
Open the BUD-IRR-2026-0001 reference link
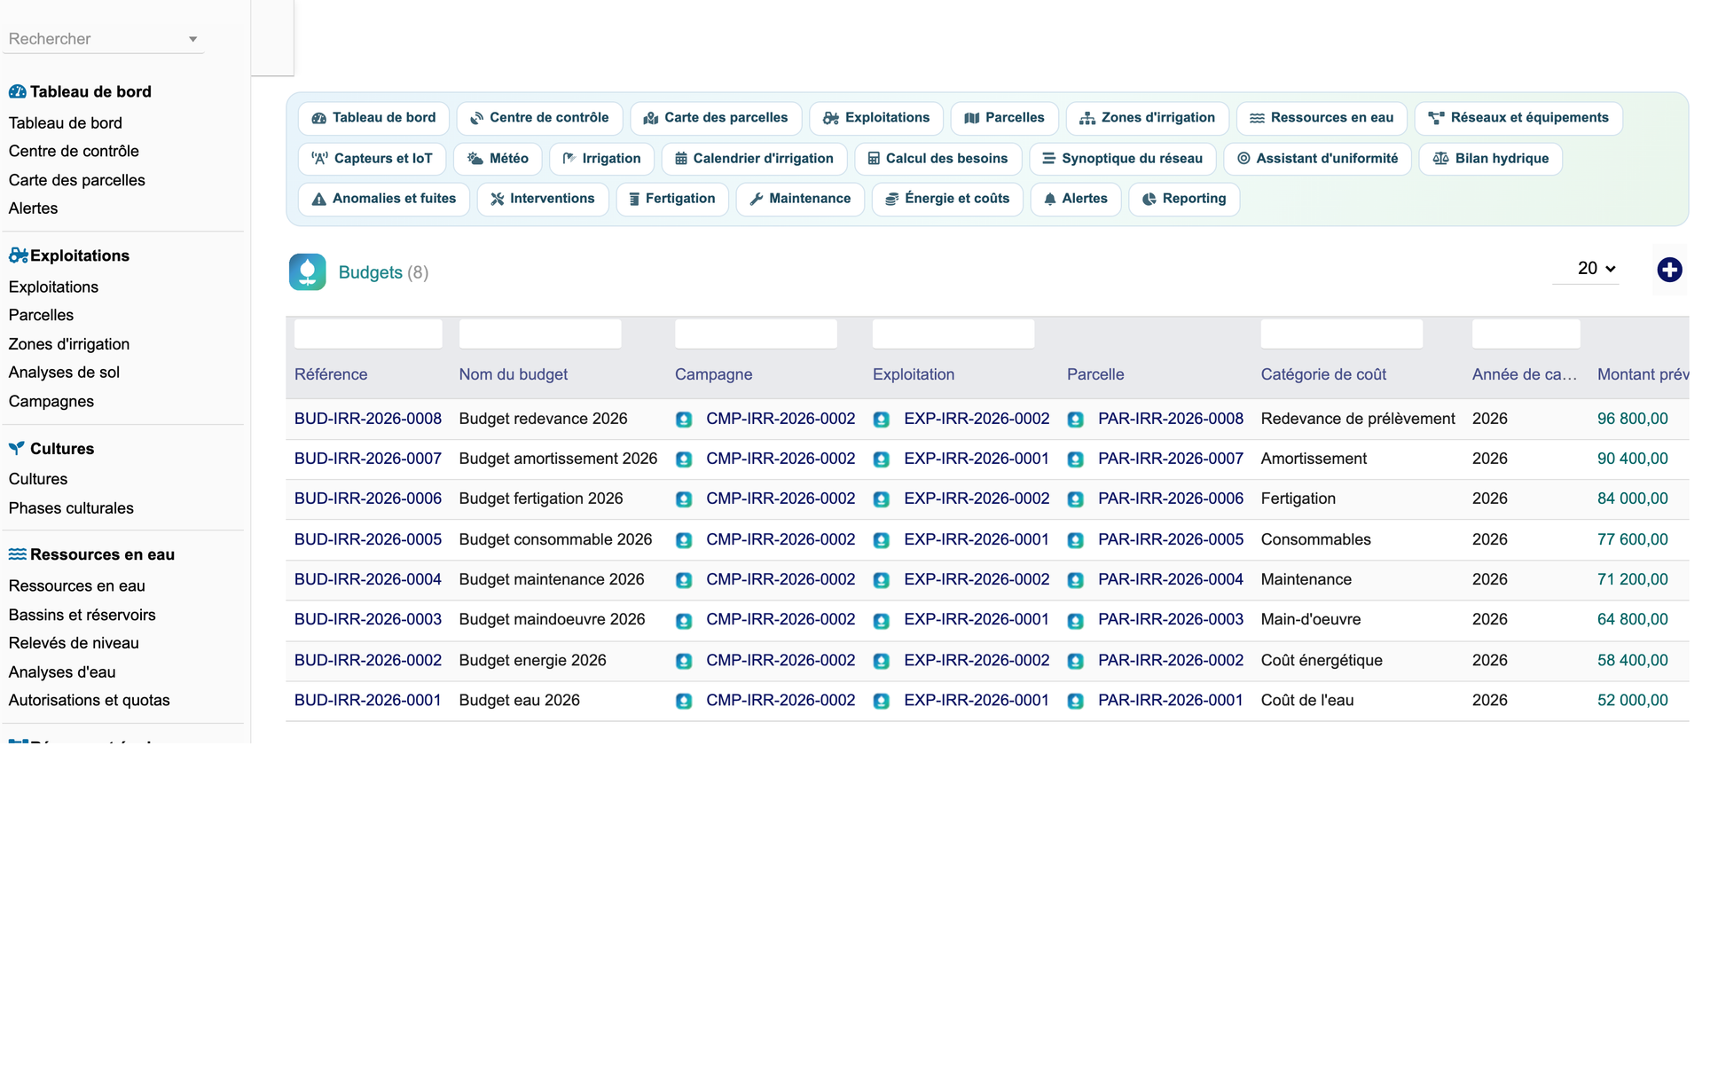pos(368,700)
